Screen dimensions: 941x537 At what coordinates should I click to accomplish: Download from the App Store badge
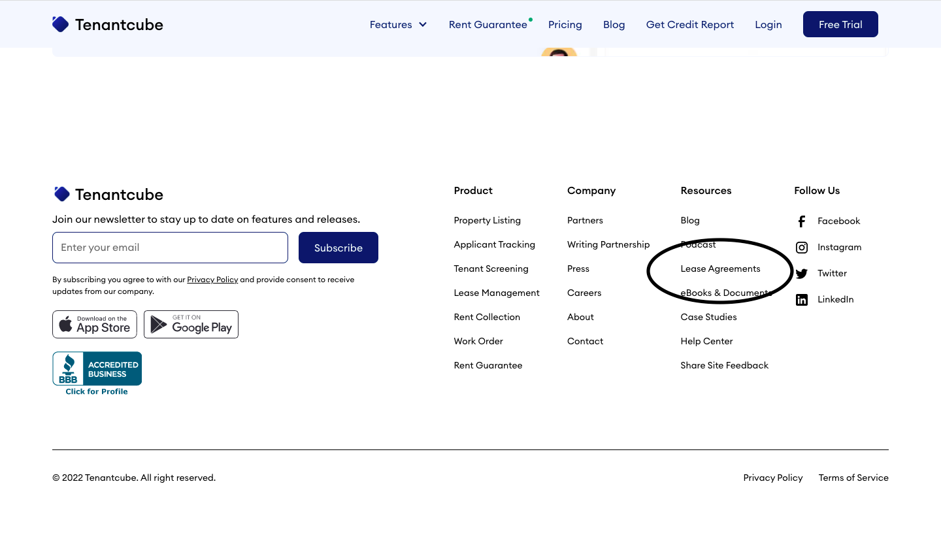(x=95, y=324)
